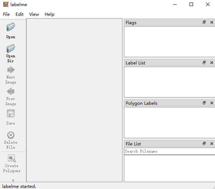Close the Polygon Labels panel

212,103
